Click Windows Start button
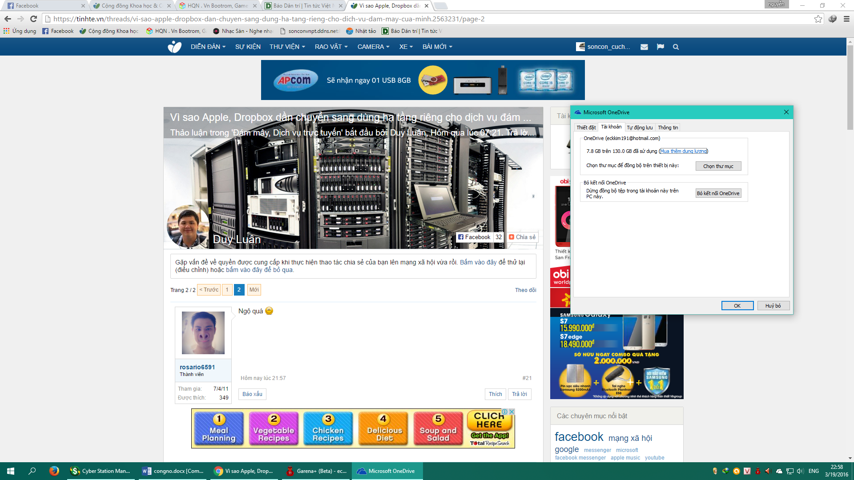This screenshot has width=854, height=480. coord(11,471)
